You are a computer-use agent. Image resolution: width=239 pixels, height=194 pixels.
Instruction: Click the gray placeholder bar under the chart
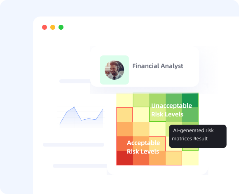tap(73, 145)
